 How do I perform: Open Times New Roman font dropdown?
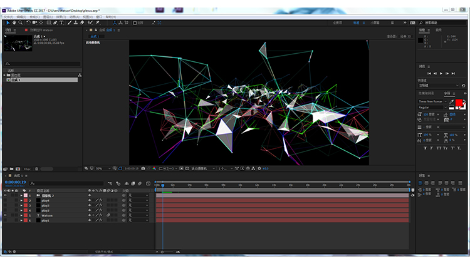(432, 101)
